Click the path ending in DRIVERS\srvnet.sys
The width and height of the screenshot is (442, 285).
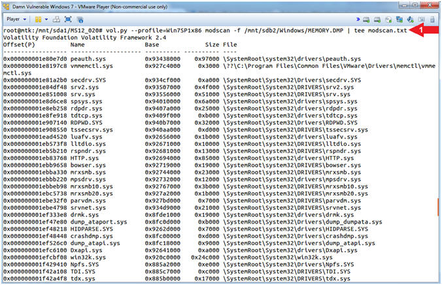pos(292,208)
